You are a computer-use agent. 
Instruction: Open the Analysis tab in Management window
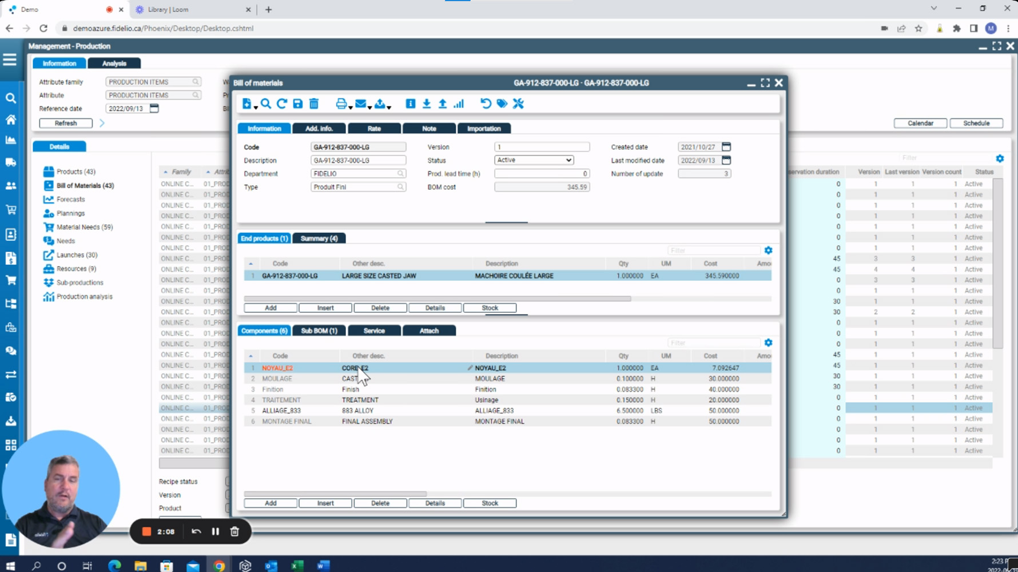pos(114,63)
